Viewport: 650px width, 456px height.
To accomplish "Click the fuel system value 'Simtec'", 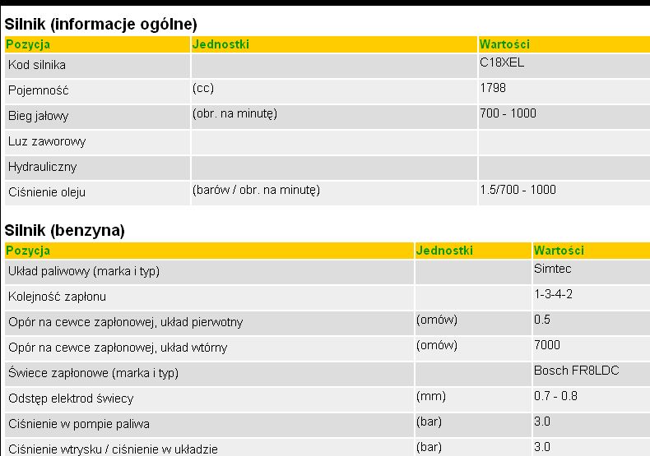I will tap(552, 269).
